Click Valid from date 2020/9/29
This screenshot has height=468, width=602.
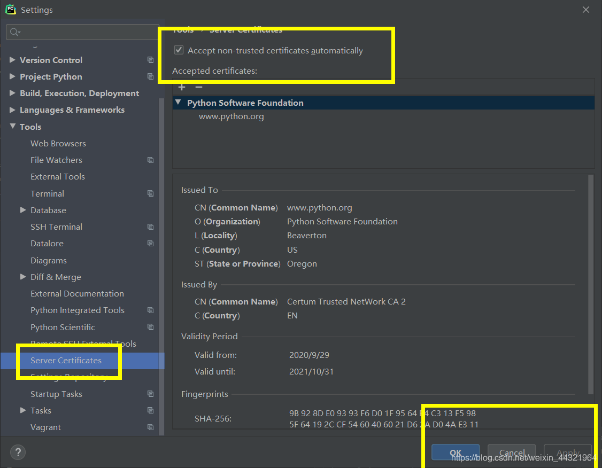pos(309,355)
